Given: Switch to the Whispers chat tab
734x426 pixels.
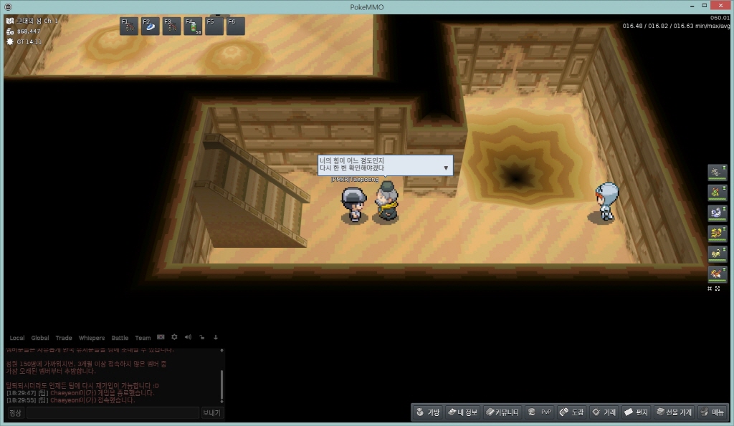Looking at the screenshot, I should 91,338.
